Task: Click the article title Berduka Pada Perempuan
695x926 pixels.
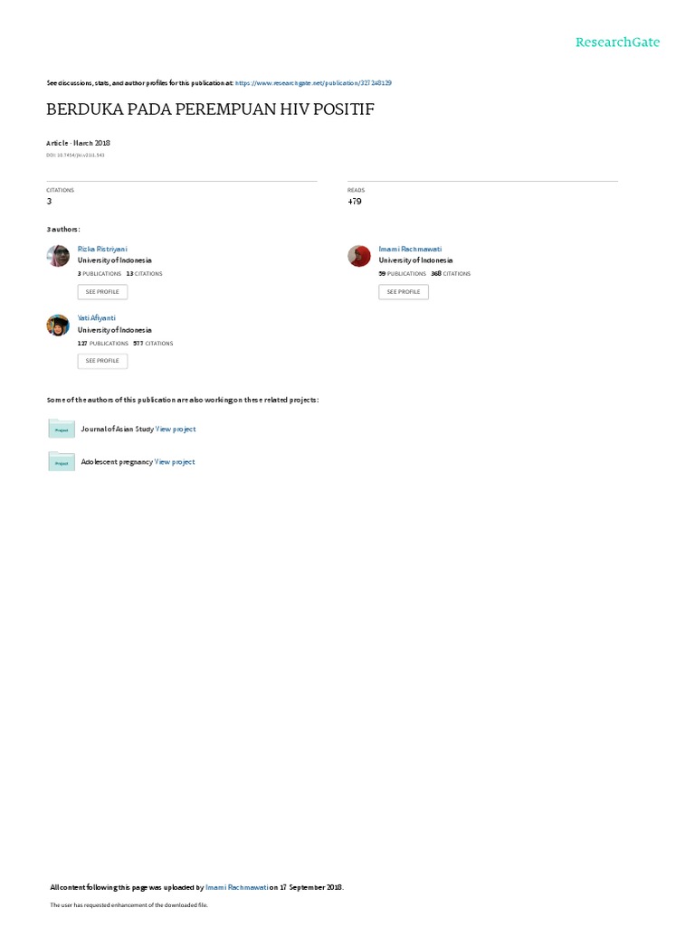Action: (210, 109)
